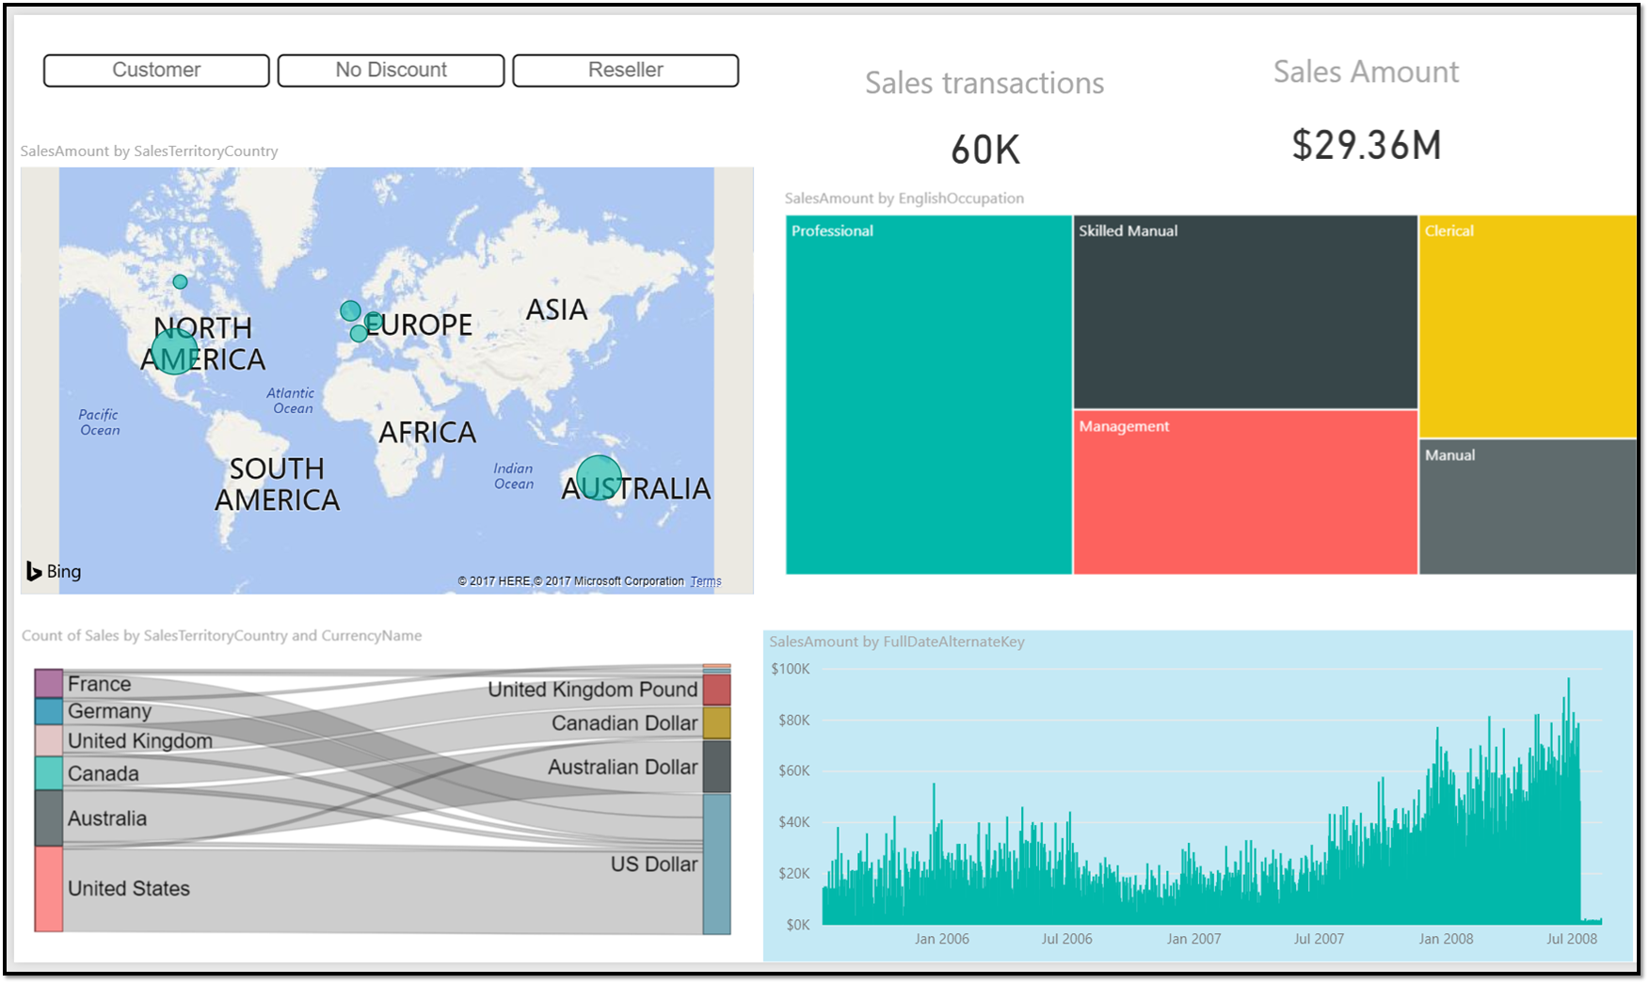Select the red Management treemap tile
This screenshot has width=1649, height=984.
(1245, 492)
